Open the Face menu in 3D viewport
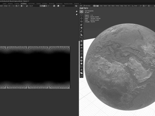The height and width of the screenshot is (116, 155). click(x=126, y=6)
